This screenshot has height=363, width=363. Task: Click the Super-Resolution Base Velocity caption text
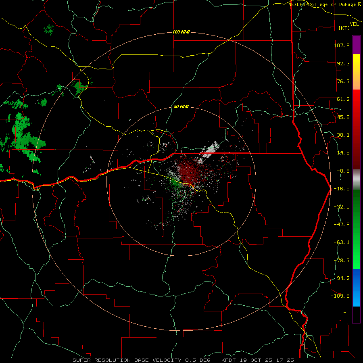tap(184, 360)
